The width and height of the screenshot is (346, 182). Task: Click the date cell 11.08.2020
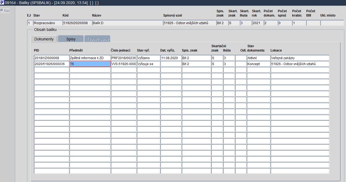click(171, 58)
